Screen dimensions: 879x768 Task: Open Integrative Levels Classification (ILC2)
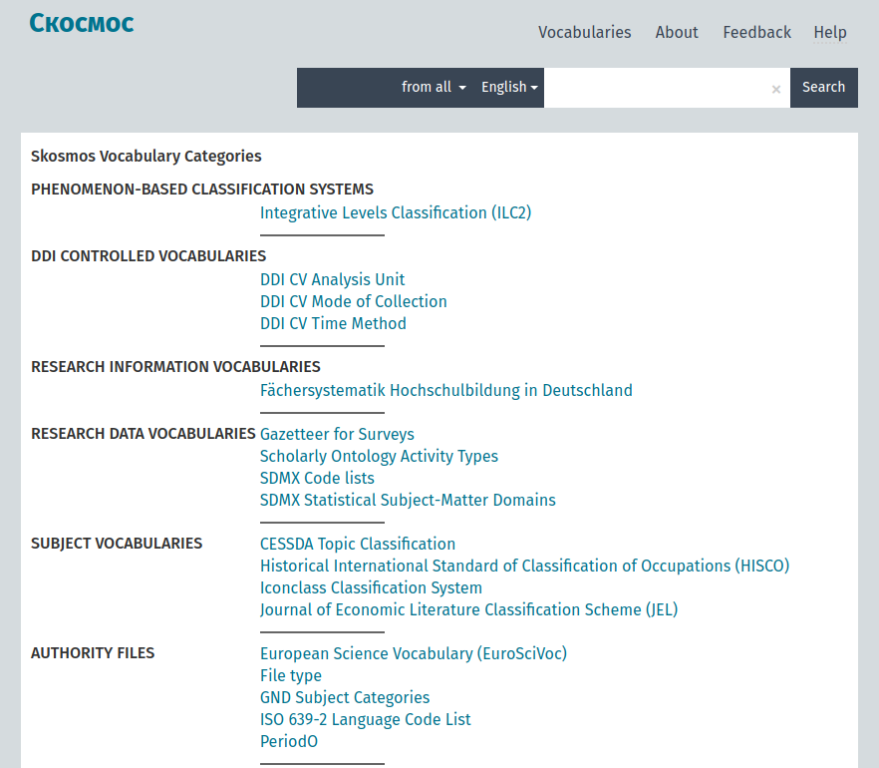point(396,213)
